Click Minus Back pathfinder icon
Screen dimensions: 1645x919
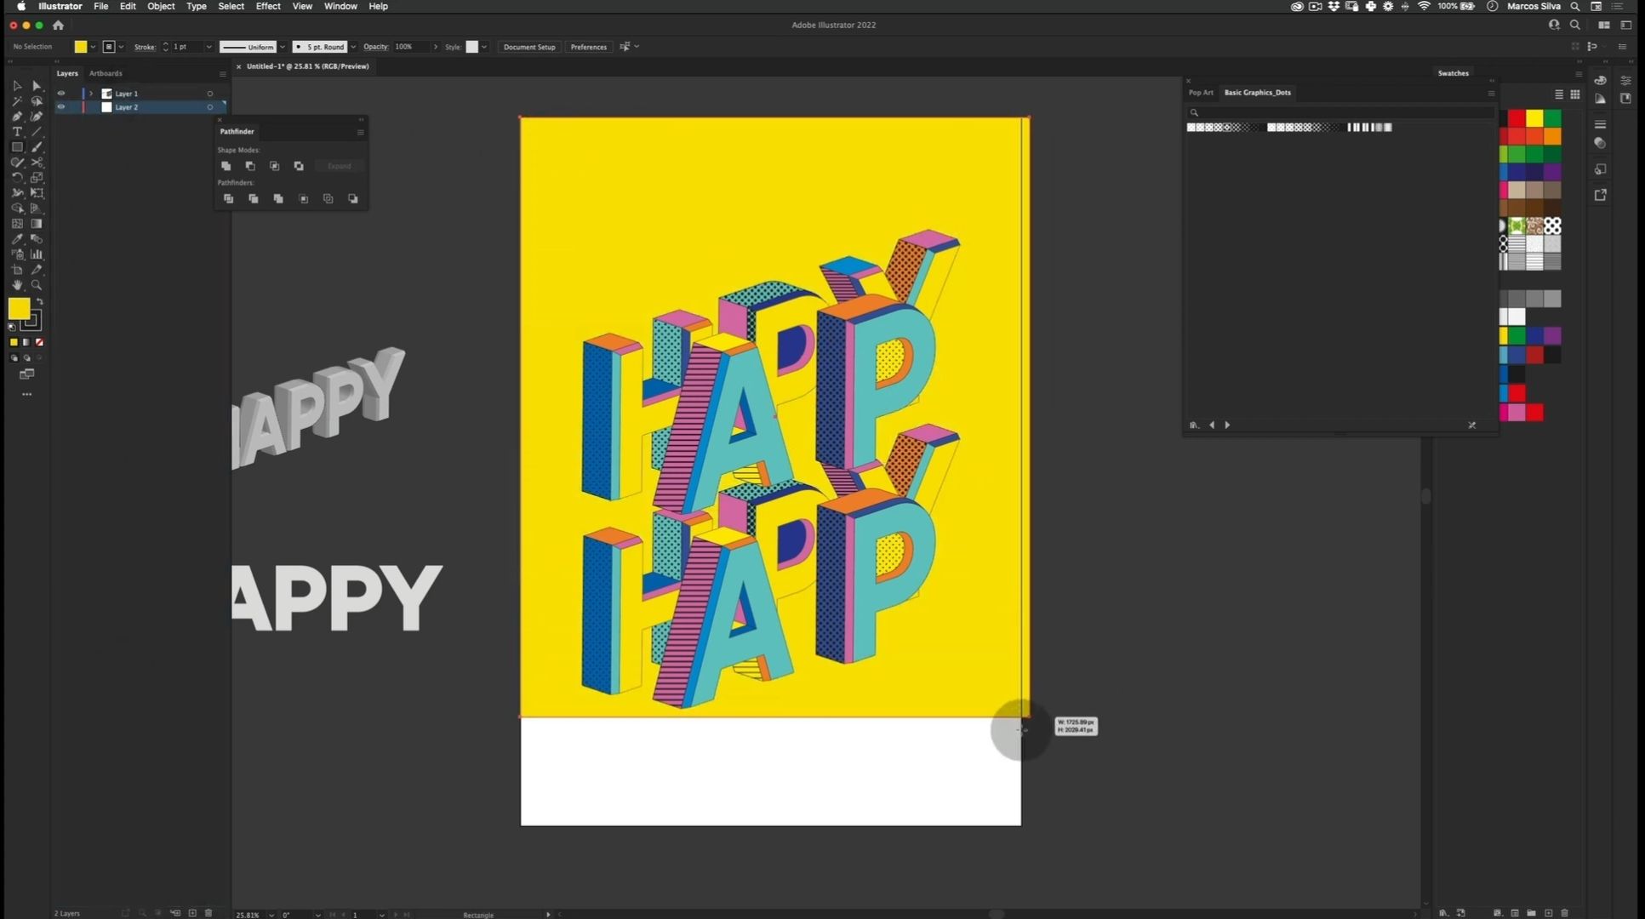pos(353,198)
